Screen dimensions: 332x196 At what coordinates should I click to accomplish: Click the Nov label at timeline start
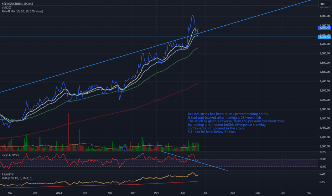pyautogui.click(x=10, y=193)
